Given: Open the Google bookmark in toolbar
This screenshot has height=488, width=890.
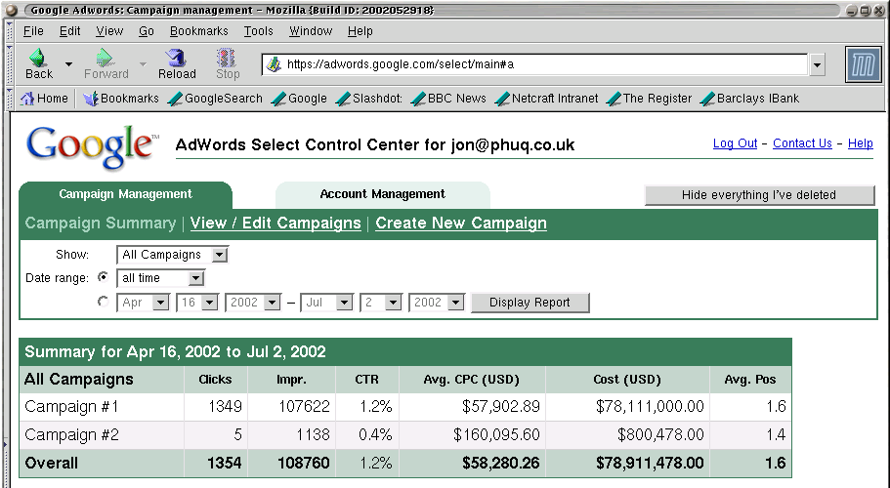Looking at the screenshot, I should tap(299, 99).
